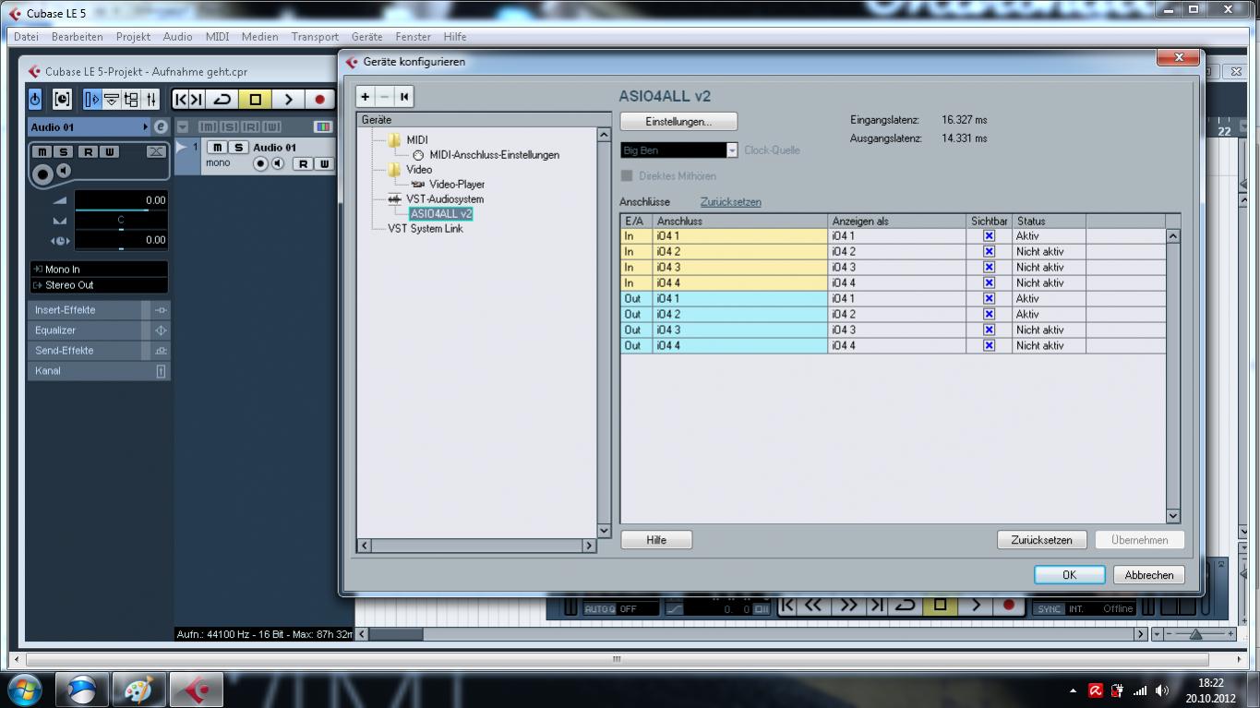1260x708 pixels.
Task: Enable Read automation in the Inspector
Action: (88, 151)
